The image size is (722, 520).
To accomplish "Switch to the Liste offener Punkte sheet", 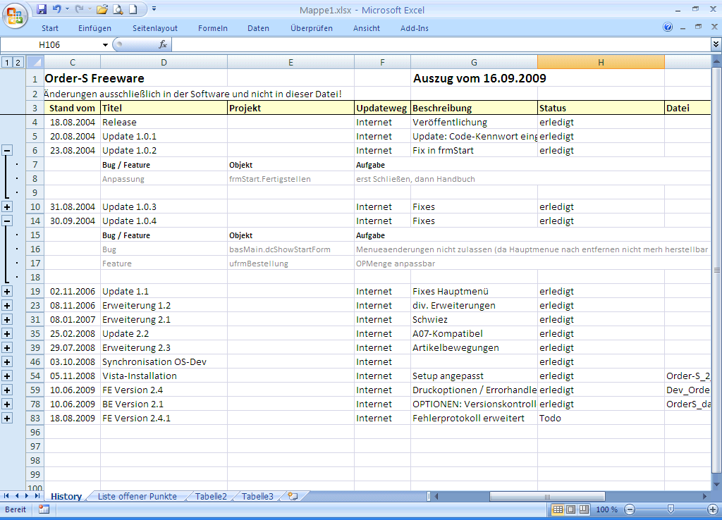I will tap(137, 496).
